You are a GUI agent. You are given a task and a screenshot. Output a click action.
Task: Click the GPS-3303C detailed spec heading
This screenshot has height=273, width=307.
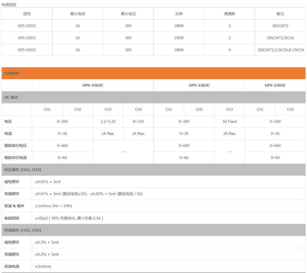(x=199, y=85)
